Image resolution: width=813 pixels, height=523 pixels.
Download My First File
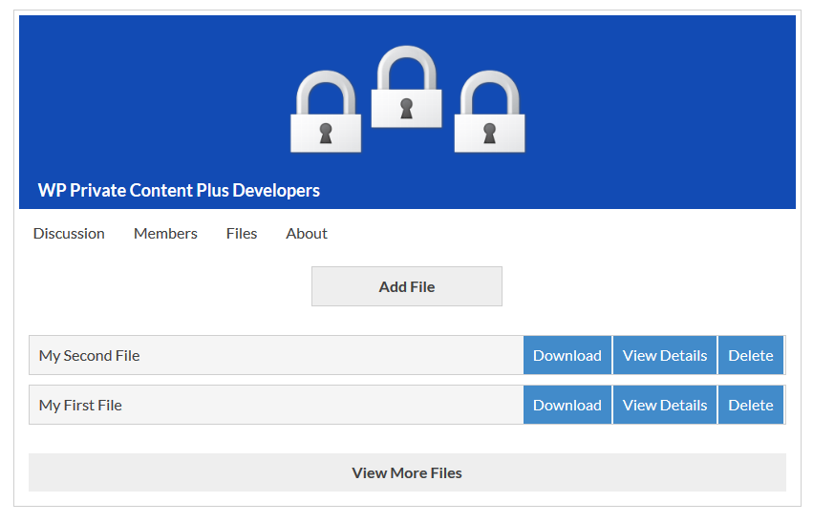pos(567,405)
